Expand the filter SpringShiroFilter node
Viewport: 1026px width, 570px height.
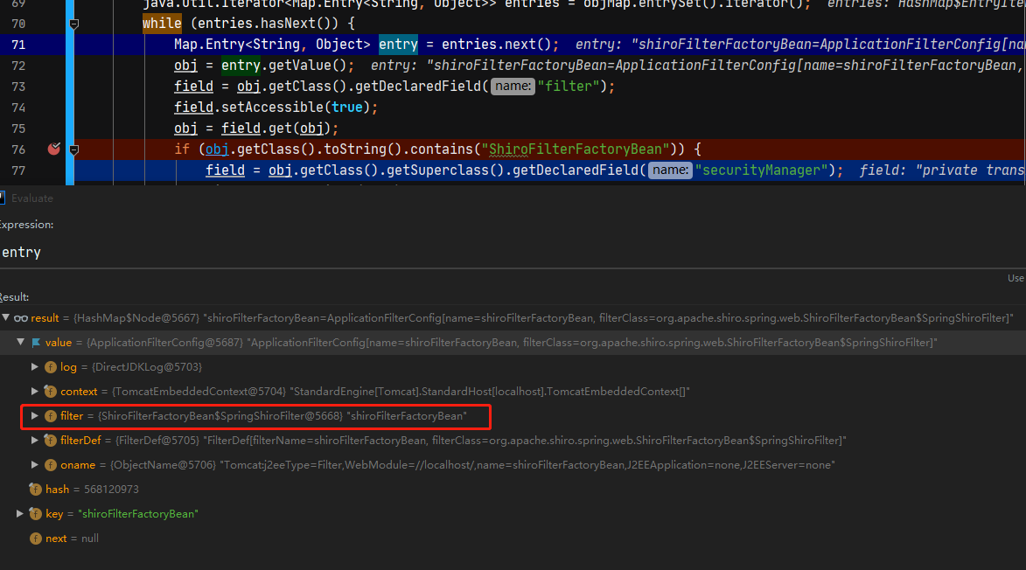coord(35,416)
